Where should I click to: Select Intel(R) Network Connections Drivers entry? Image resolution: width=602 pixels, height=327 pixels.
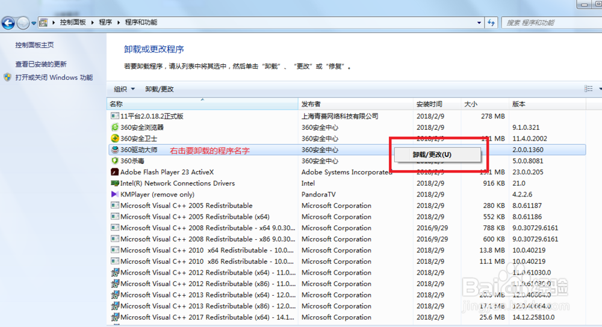click(178, 183)
